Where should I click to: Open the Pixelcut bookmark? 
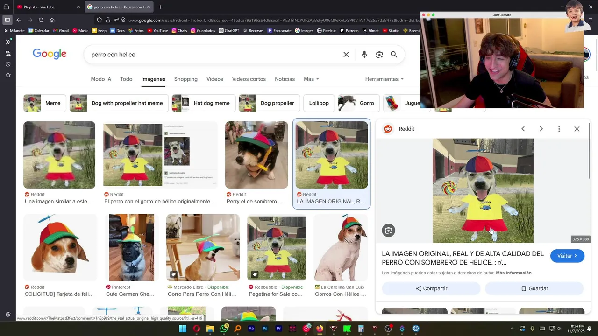click(x=326, y=31)
